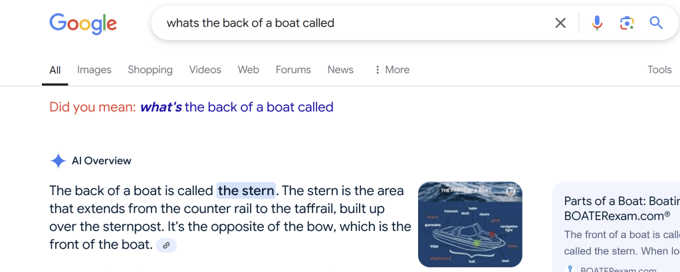Click the AI Overview sparkle icon
Screen dimensions: 680x272
[x=58, y=161]
